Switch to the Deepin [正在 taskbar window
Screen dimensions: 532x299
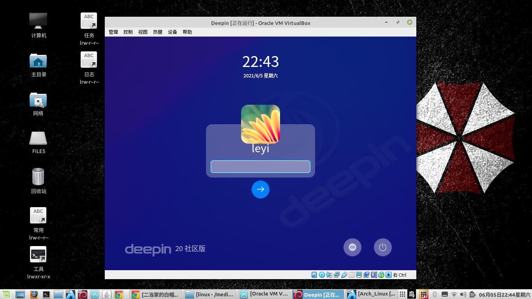pos(318,294)
